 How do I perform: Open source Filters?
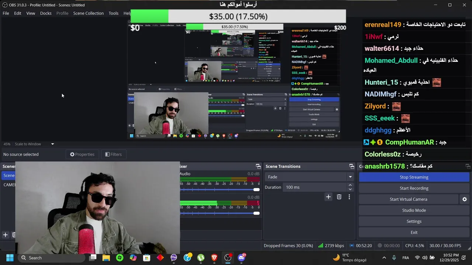[114, 154]
